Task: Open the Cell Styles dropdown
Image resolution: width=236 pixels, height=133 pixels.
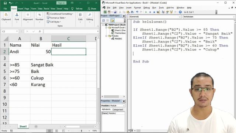Action: coord(54,22)
